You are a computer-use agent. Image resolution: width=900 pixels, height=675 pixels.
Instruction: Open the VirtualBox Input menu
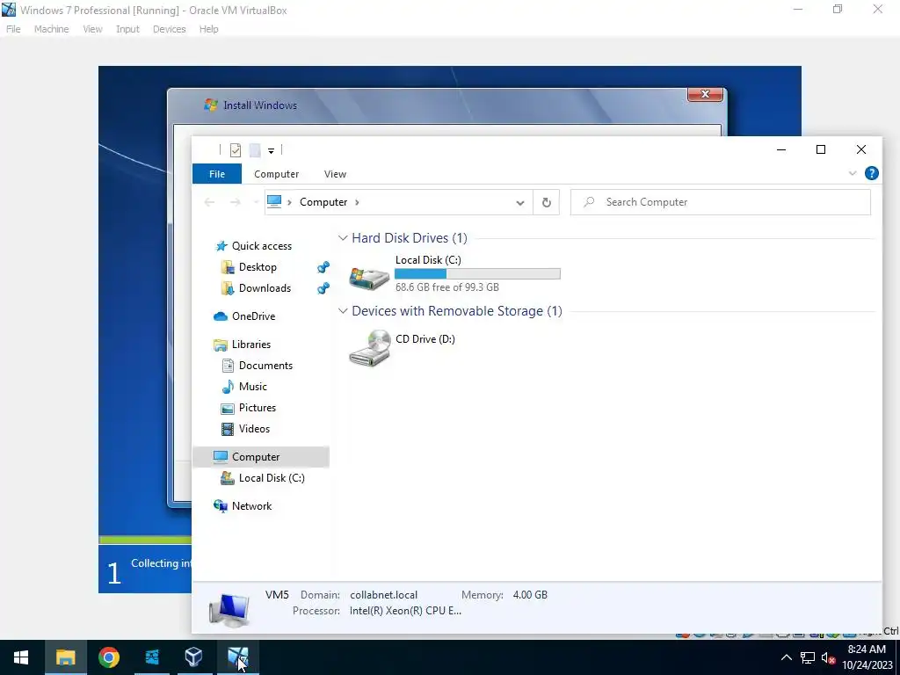(x=127, y=29)
